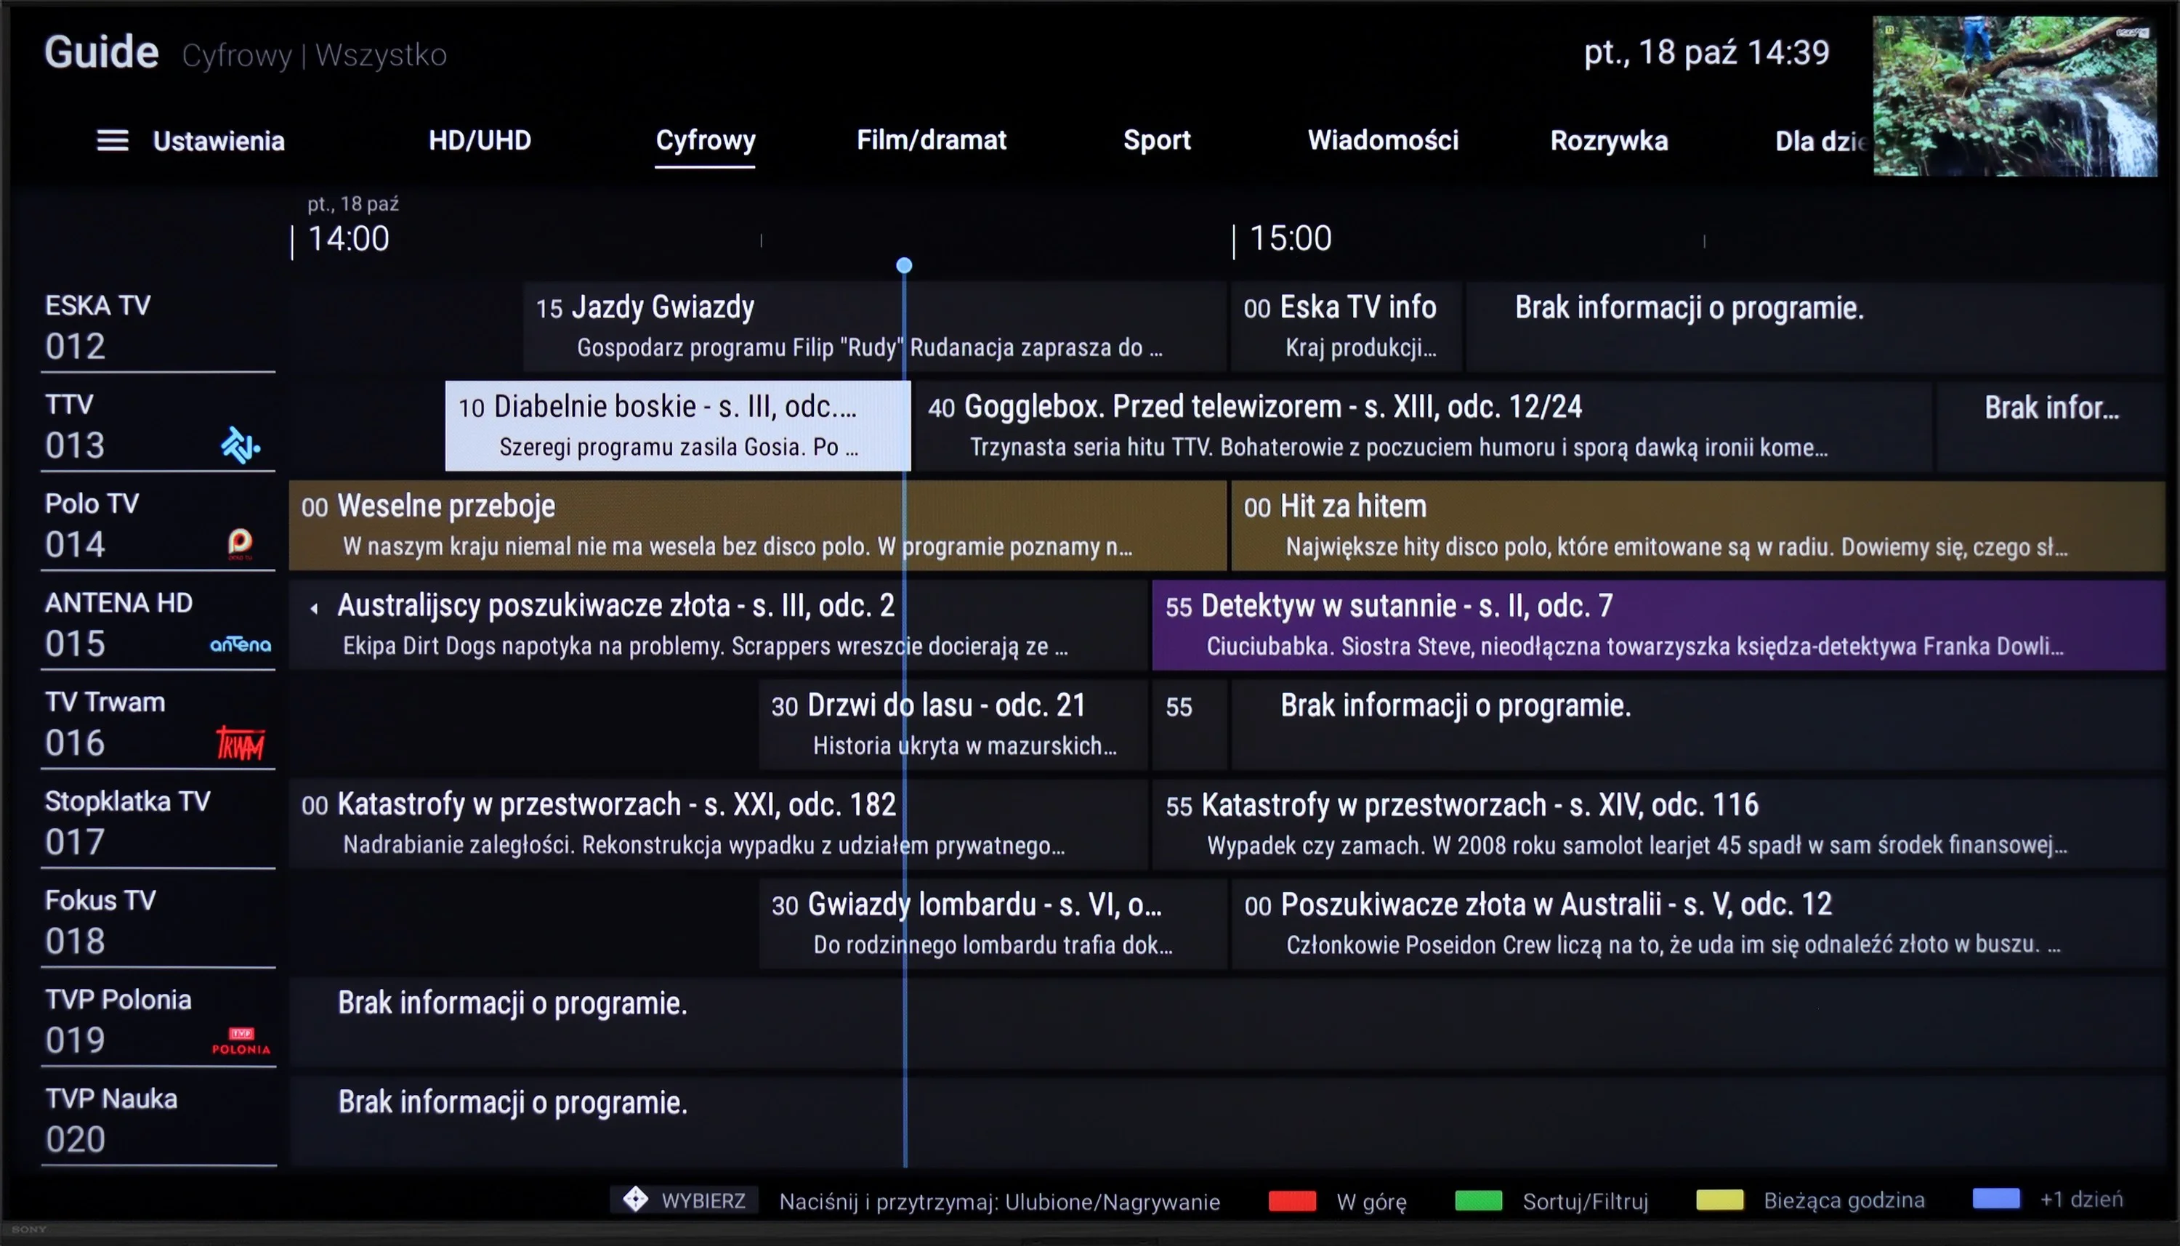The width and height of the screenshot is (2180, 1246).
Task: Click the left arrow on Australijscy poszukiwacze złota
Action: coord(314,607)
